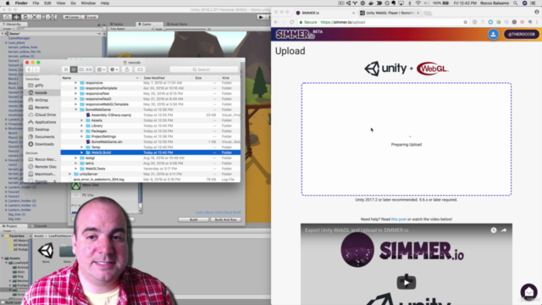This screenshot has width=542, height=305.
Task: Click the @THEROCCOB account button
Action: pyautogui.click(x=522, y=34)
